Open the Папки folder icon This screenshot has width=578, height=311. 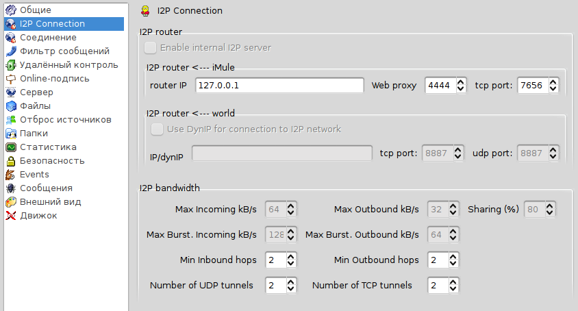click(x=11, y=133)
